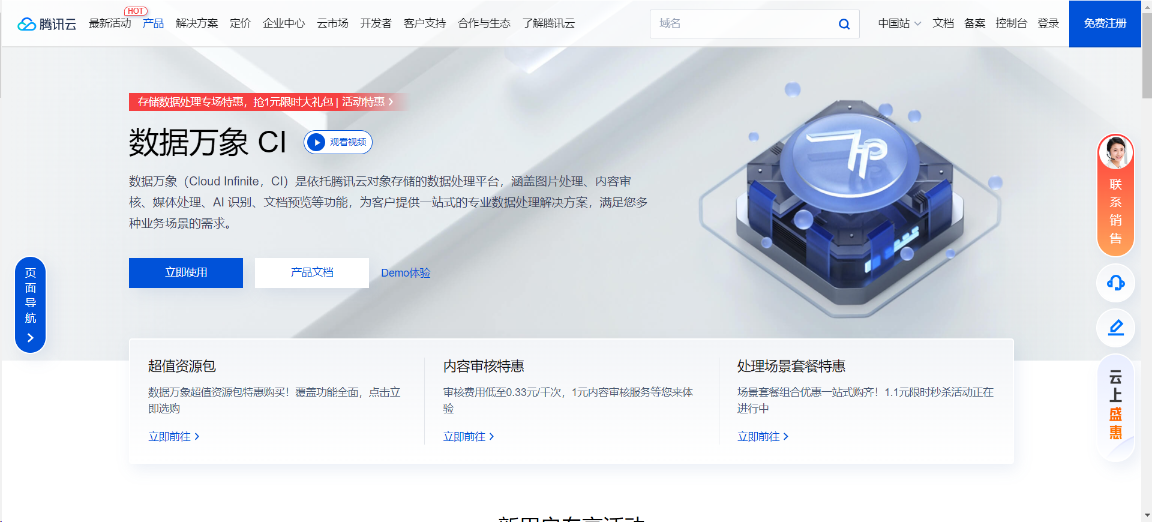Click the 免费注册 button
The height and width of the screenshot is (522, 1152).
[1105, 23]
